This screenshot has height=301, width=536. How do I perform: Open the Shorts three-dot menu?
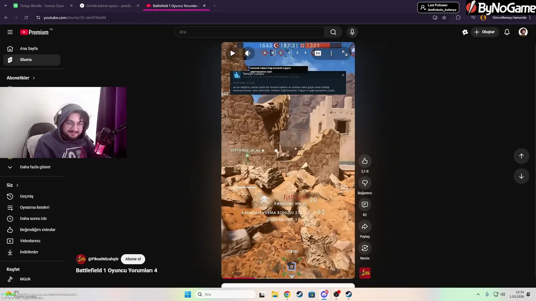click(331, 53)
